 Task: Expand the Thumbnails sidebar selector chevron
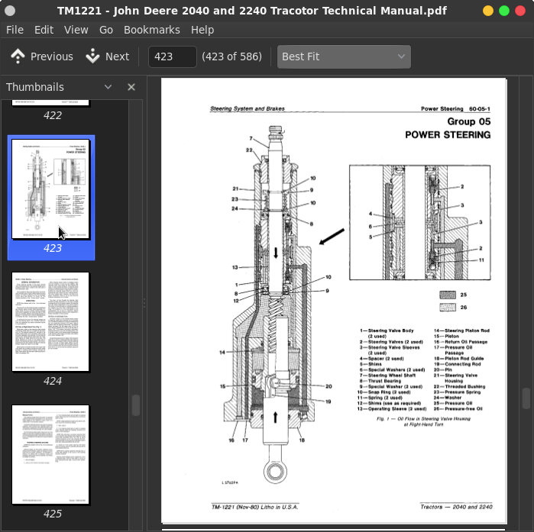coord(108,87)
